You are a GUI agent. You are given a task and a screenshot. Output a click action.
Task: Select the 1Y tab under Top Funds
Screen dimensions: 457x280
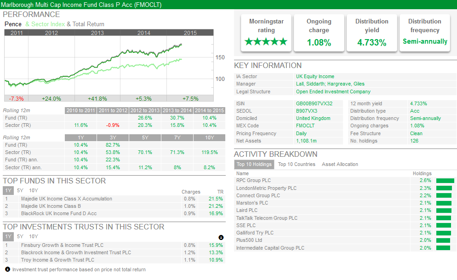pyautogui.click(x=8, y=190)
